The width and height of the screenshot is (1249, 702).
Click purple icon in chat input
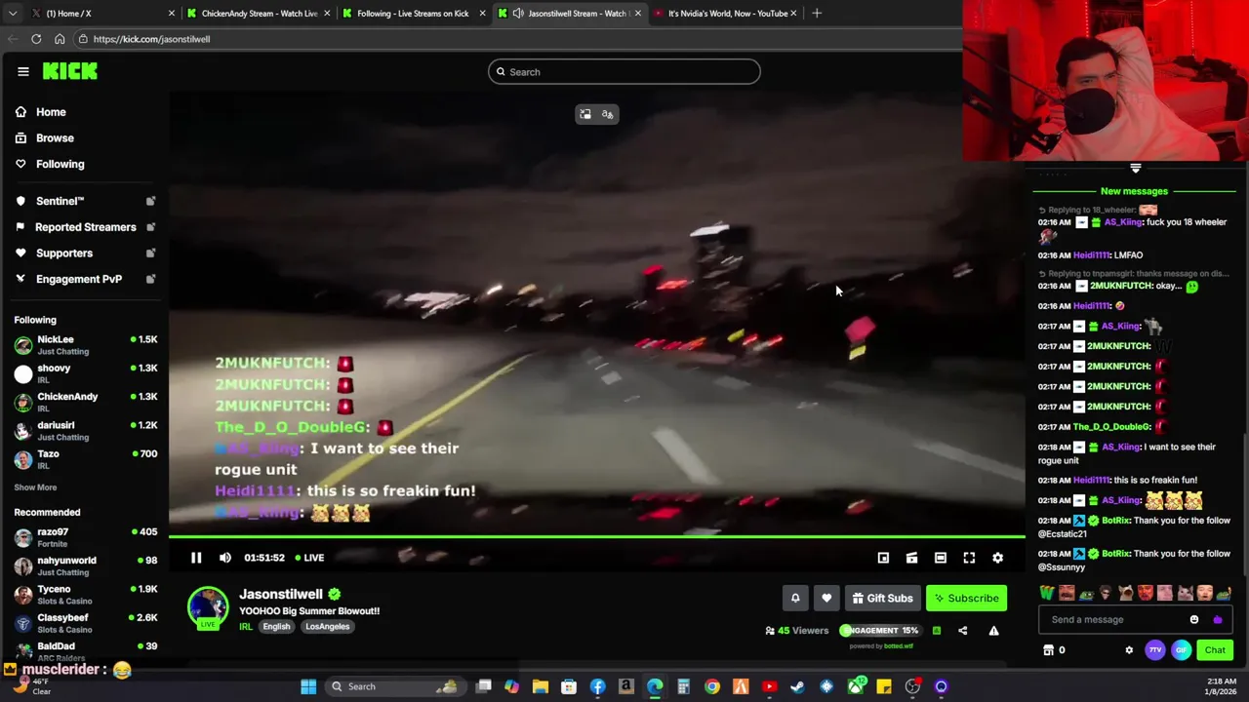(1217, 620)
